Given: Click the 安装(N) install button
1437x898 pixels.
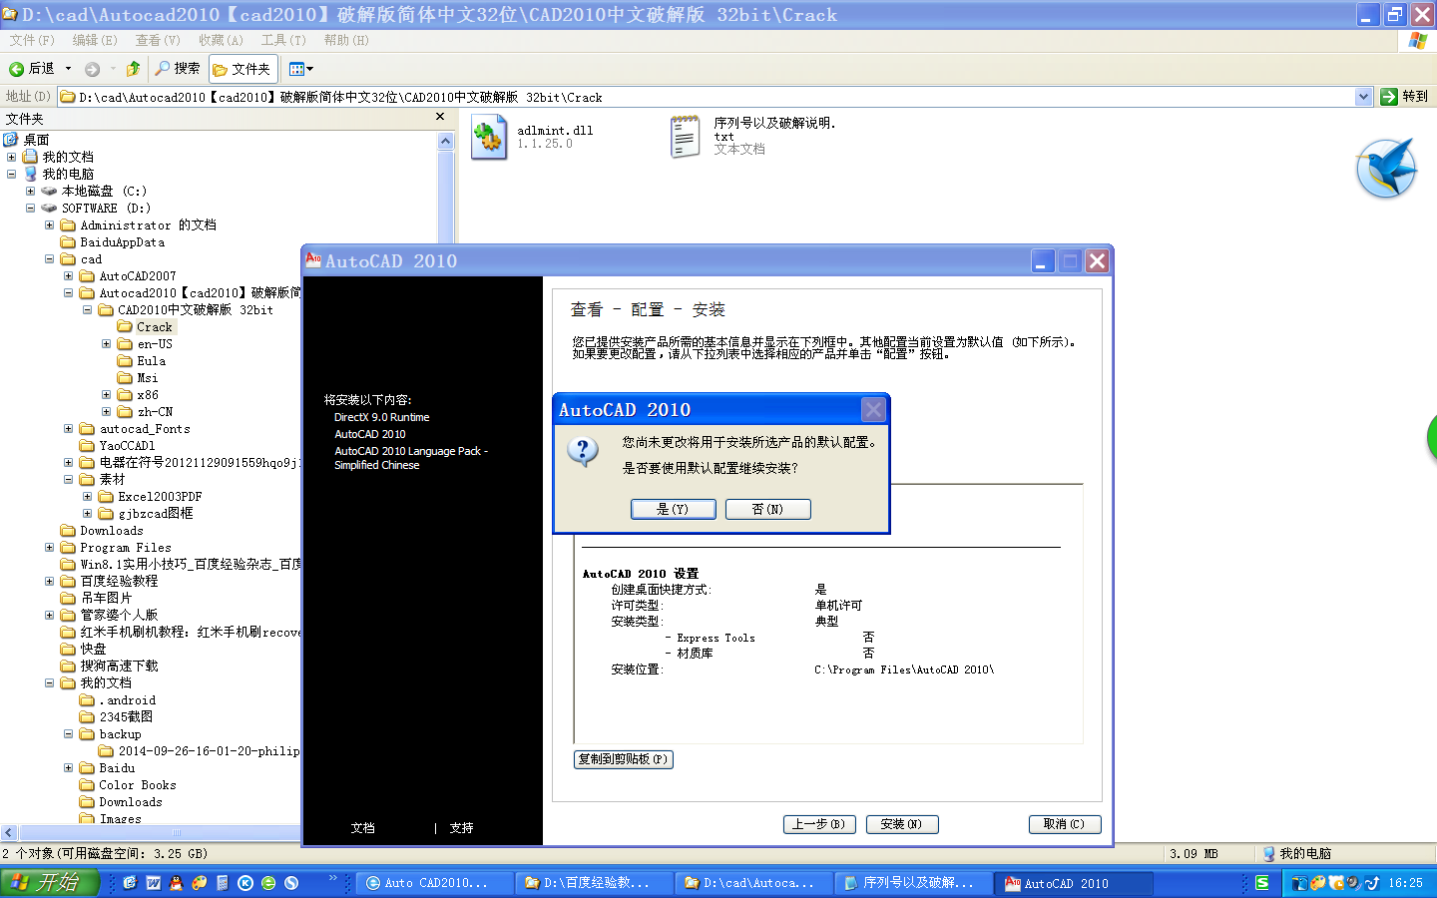Looking at the screenshot, I should [902, 824].
